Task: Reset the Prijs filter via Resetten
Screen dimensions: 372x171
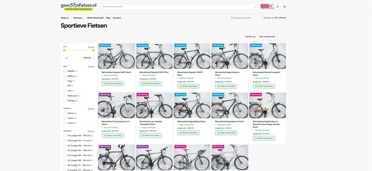Action: 91,47
